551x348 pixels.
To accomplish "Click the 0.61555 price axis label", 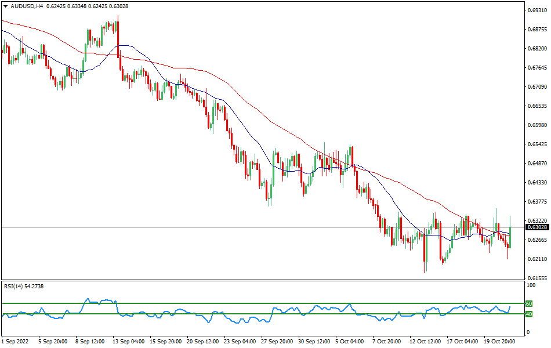I will pyautogui.click(x=537, y=278).
